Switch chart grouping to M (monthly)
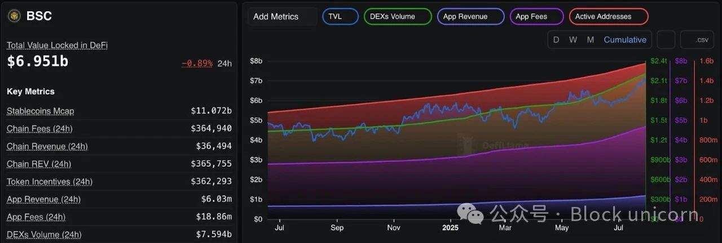The width and height of the screenshot is (722, 243). 590,39
